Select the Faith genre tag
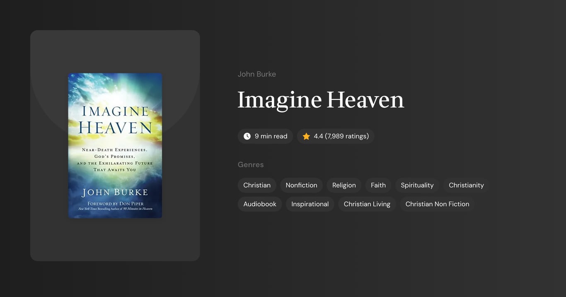The width and height of the screenshot is (566, 297). click(x=378, y=185)
